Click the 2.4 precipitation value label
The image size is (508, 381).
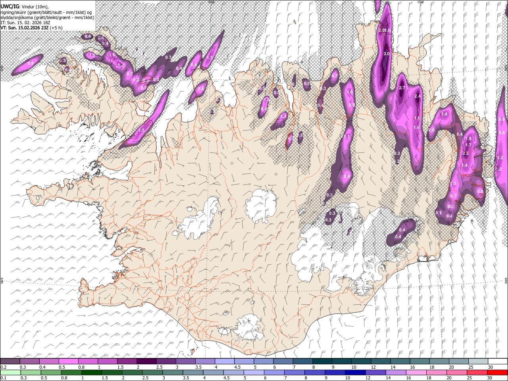pos(417,96)
